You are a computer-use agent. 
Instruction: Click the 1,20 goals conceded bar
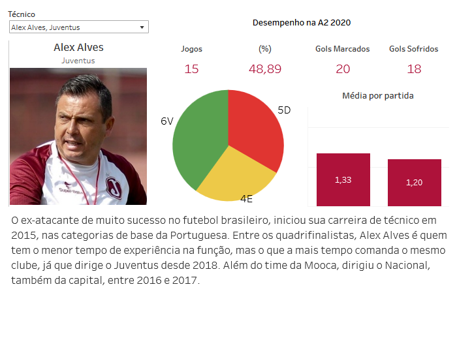pyautogui.click(x=414, y=183)
